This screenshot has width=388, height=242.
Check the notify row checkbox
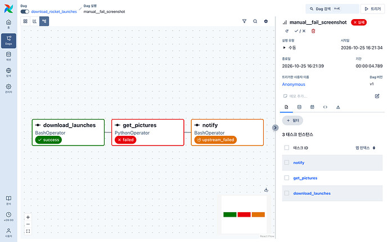[x=287, y=162]
